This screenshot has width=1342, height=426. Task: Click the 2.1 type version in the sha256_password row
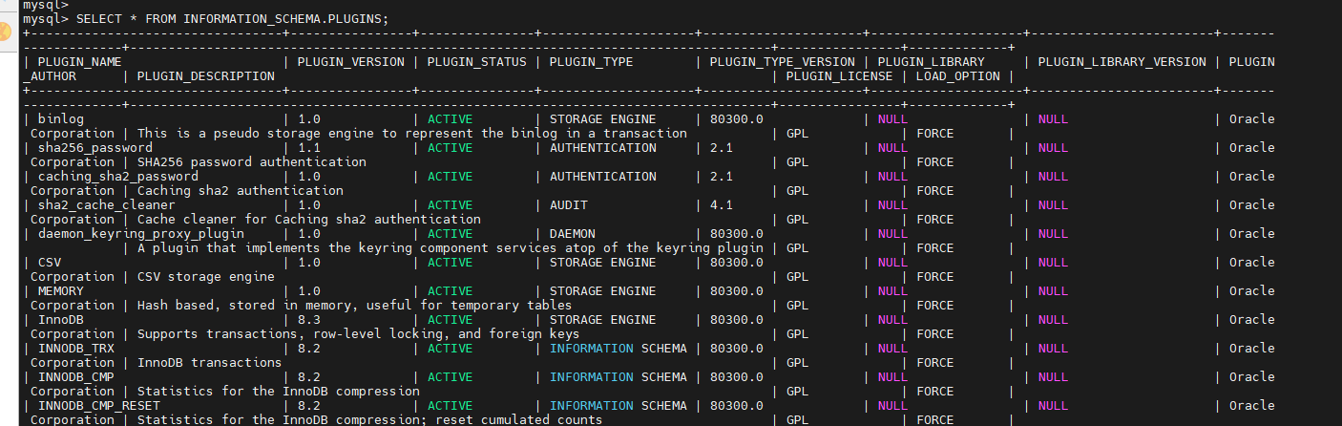(x=722, y=148)
